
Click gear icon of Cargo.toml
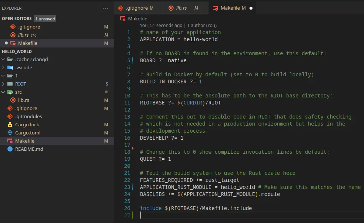click(10, 133)
